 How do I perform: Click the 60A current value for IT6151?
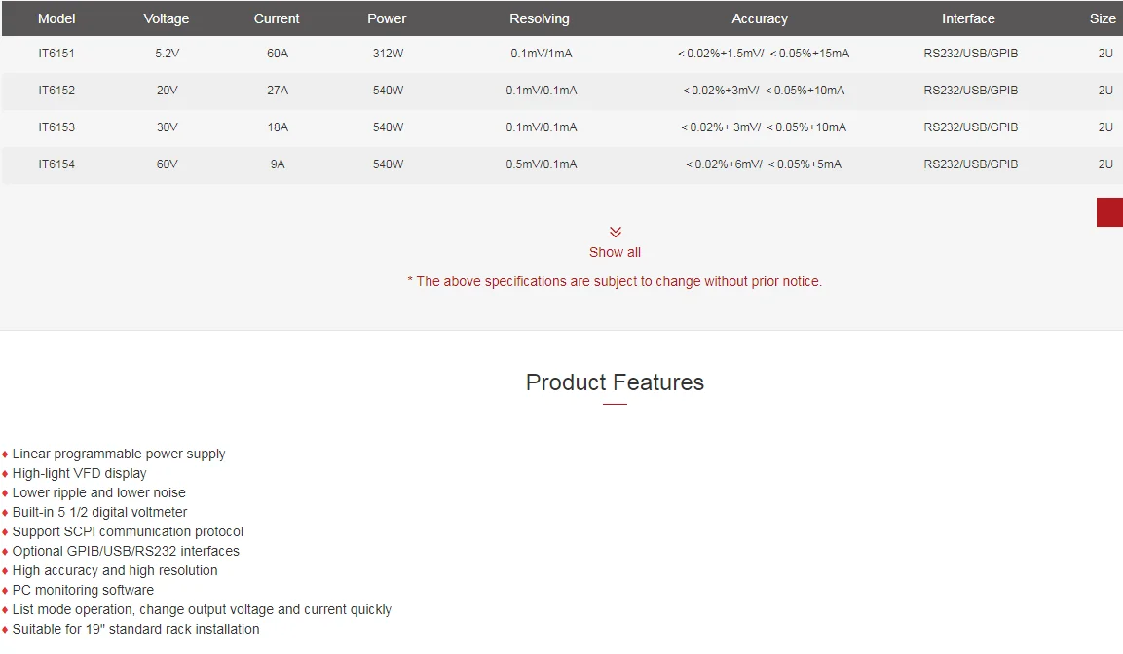click(x=278, y=54)
